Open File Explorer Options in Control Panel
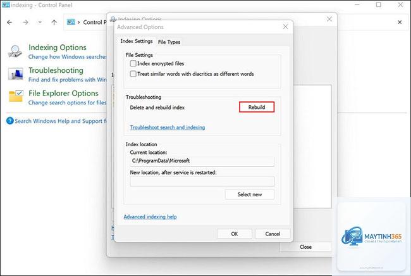This screenshot has height=276, width=411. coord(63,93)
